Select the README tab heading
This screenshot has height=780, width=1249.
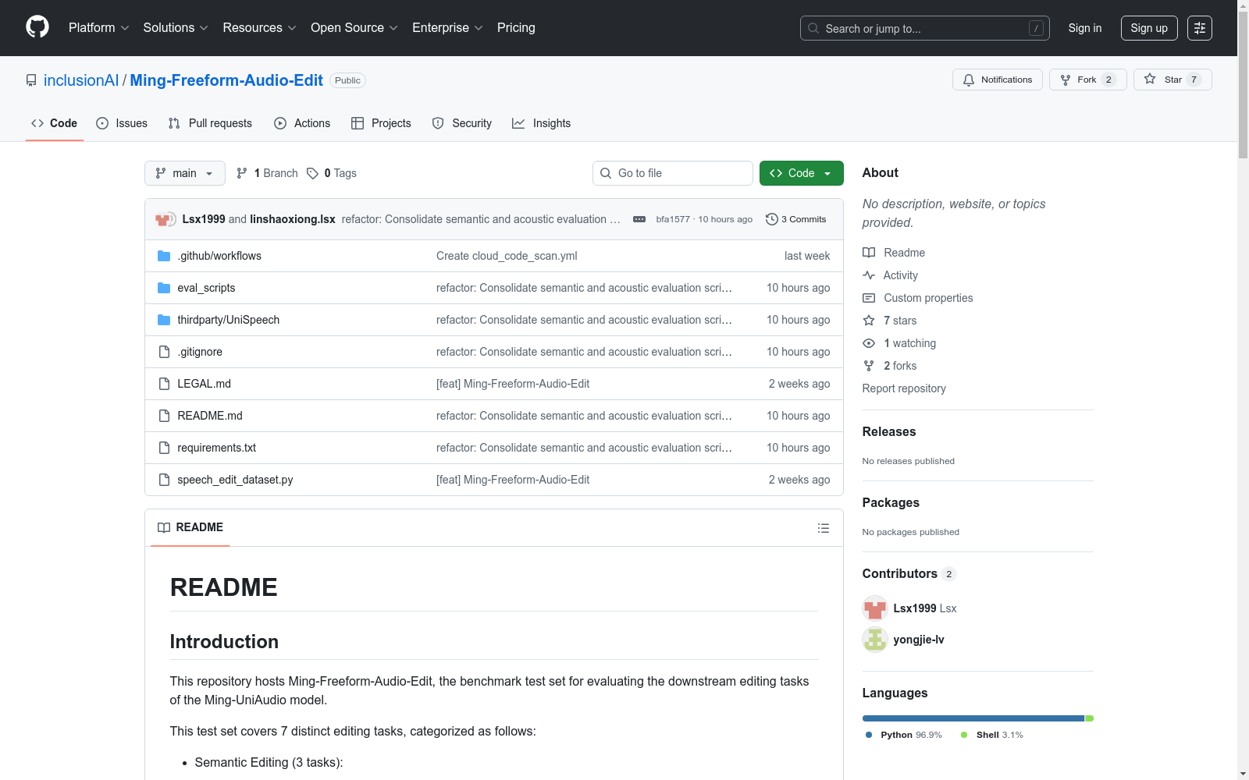coord(190,528)
